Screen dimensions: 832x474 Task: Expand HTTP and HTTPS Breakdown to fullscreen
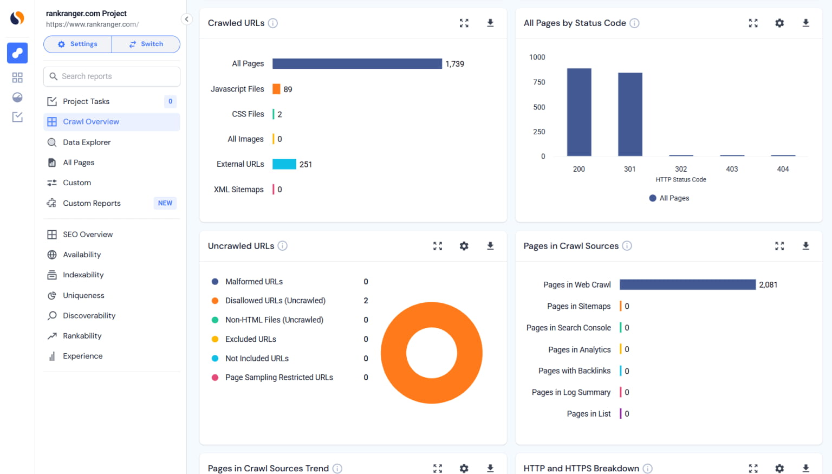pyautogui.click(x=753, y=468)
